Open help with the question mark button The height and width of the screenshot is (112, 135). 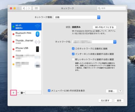click(x=120, y=91)
